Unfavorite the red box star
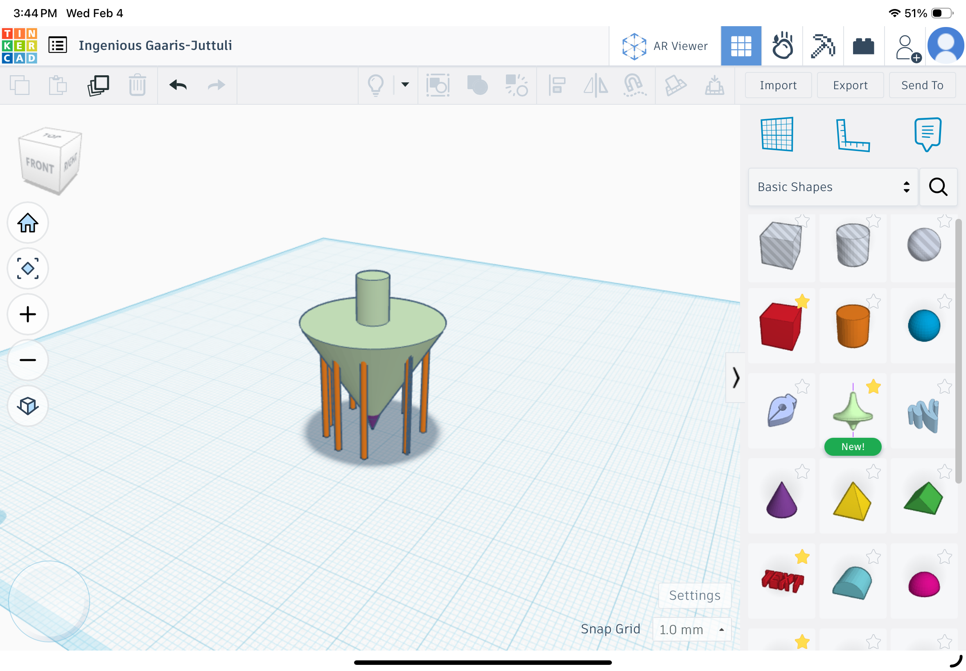The height and width of the screenshot is (671, 966). click(x=802, y=301)
